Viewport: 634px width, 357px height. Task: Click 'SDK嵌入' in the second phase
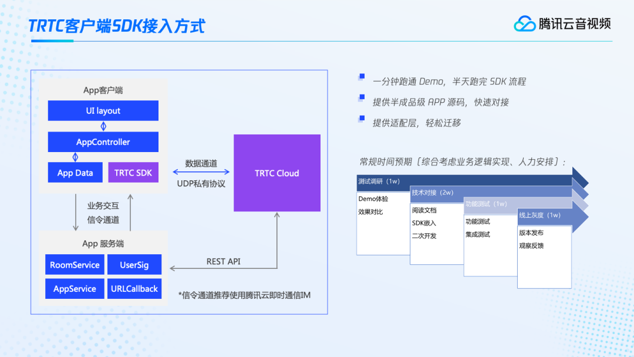[x=424, y=223]
